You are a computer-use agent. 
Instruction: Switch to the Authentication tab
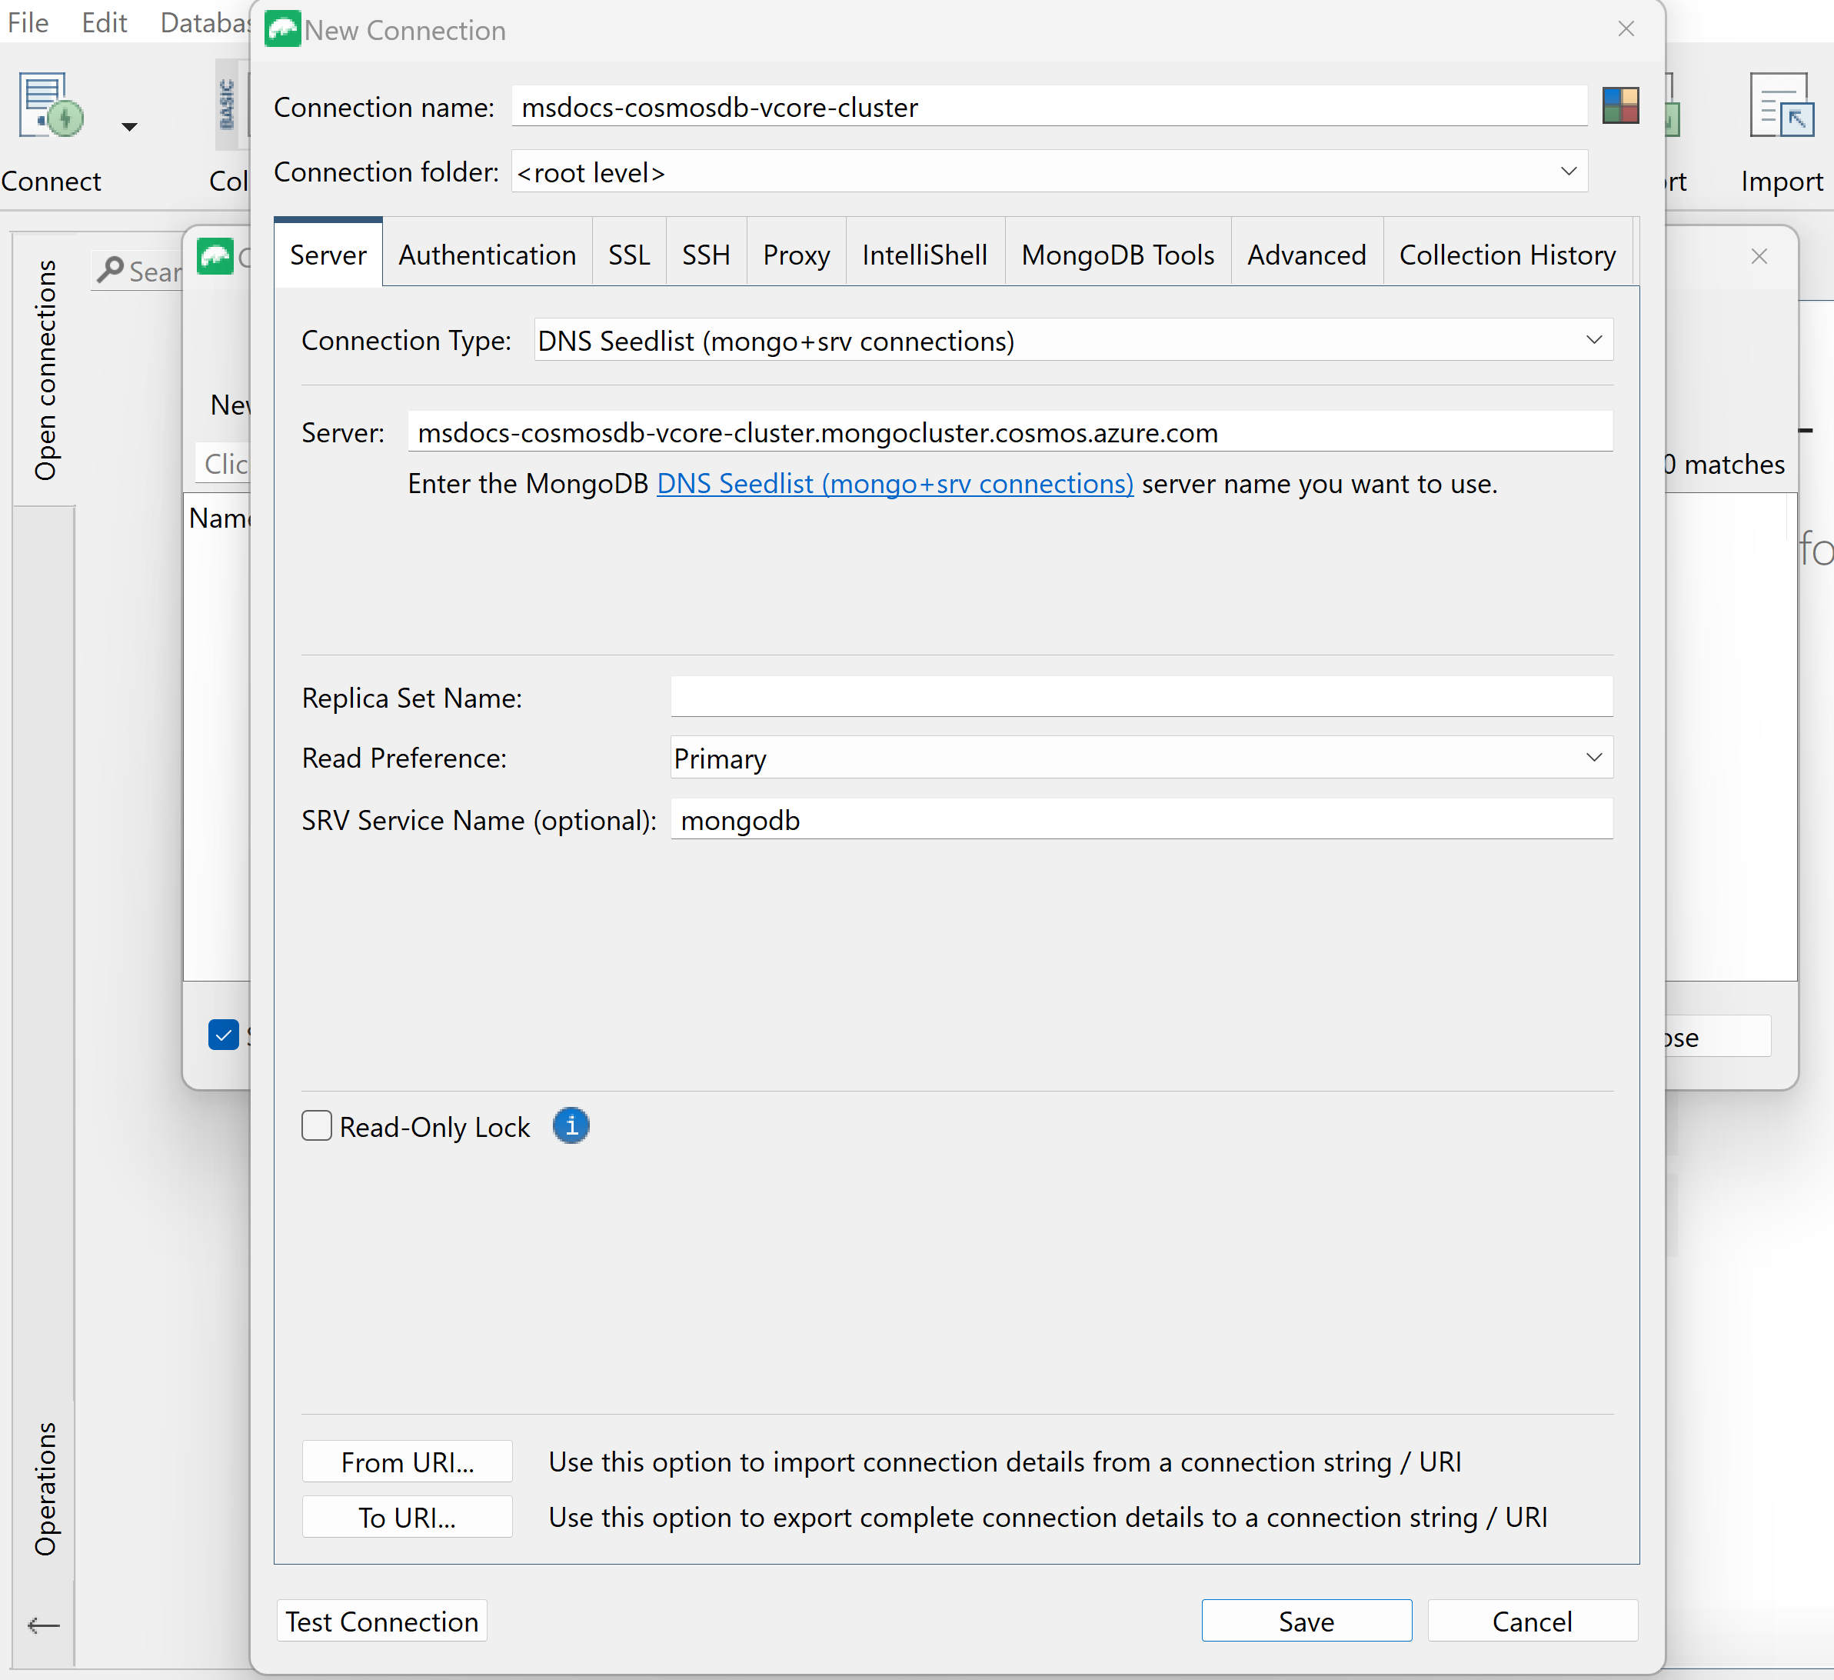tap(488, 254)
